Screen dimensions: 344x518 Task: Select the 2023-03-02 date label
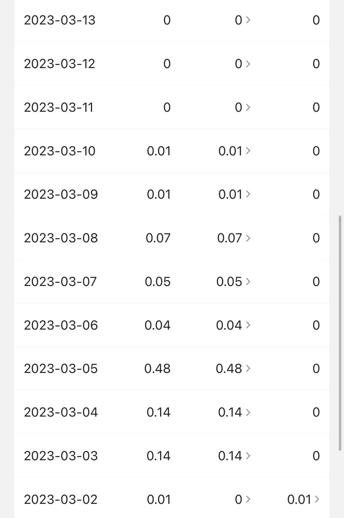[x=61, y=499]
